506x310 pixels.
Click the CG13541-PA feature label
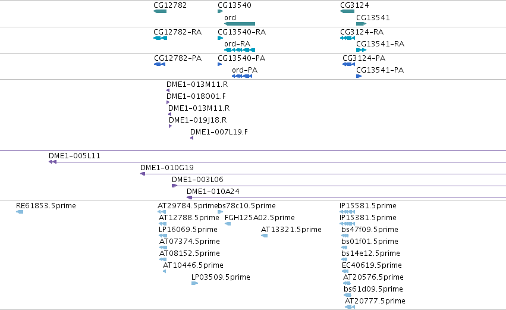(380, 70)
